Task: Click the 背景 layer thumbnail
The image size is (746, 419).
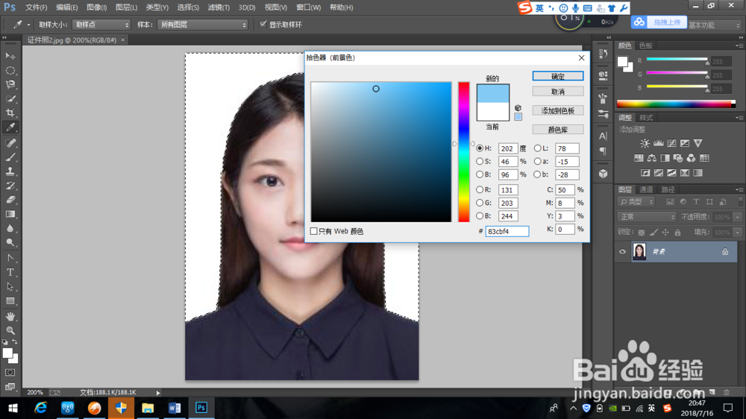Action: click(x=639, y=251)
